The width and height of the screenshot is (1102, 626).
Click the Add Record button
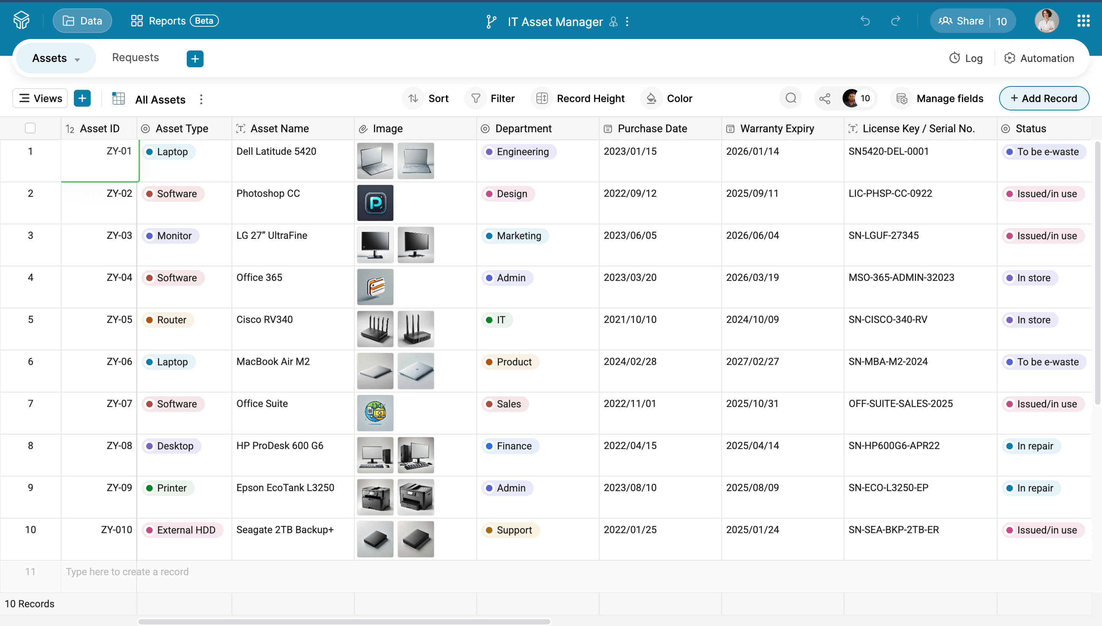click(x=1044, y=99)
